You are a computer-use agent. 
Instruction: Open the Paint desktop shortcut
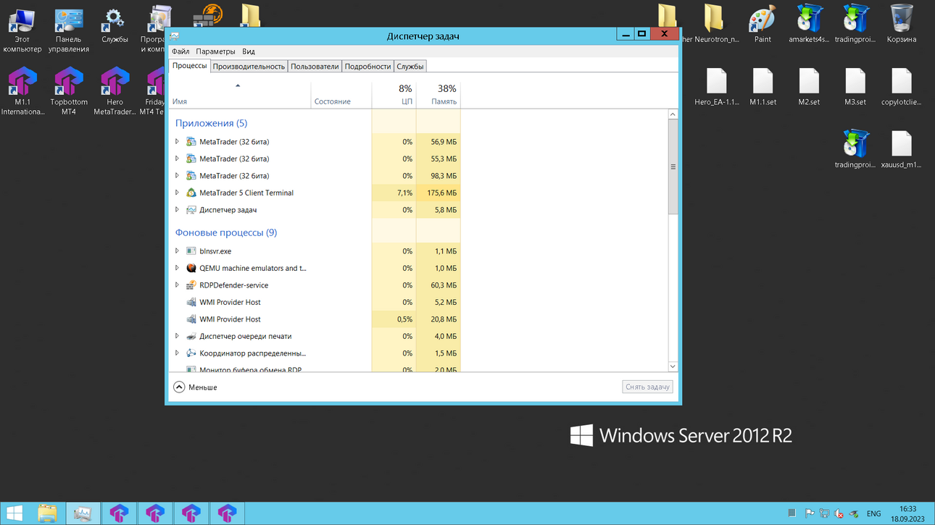[x=762, y=25]
